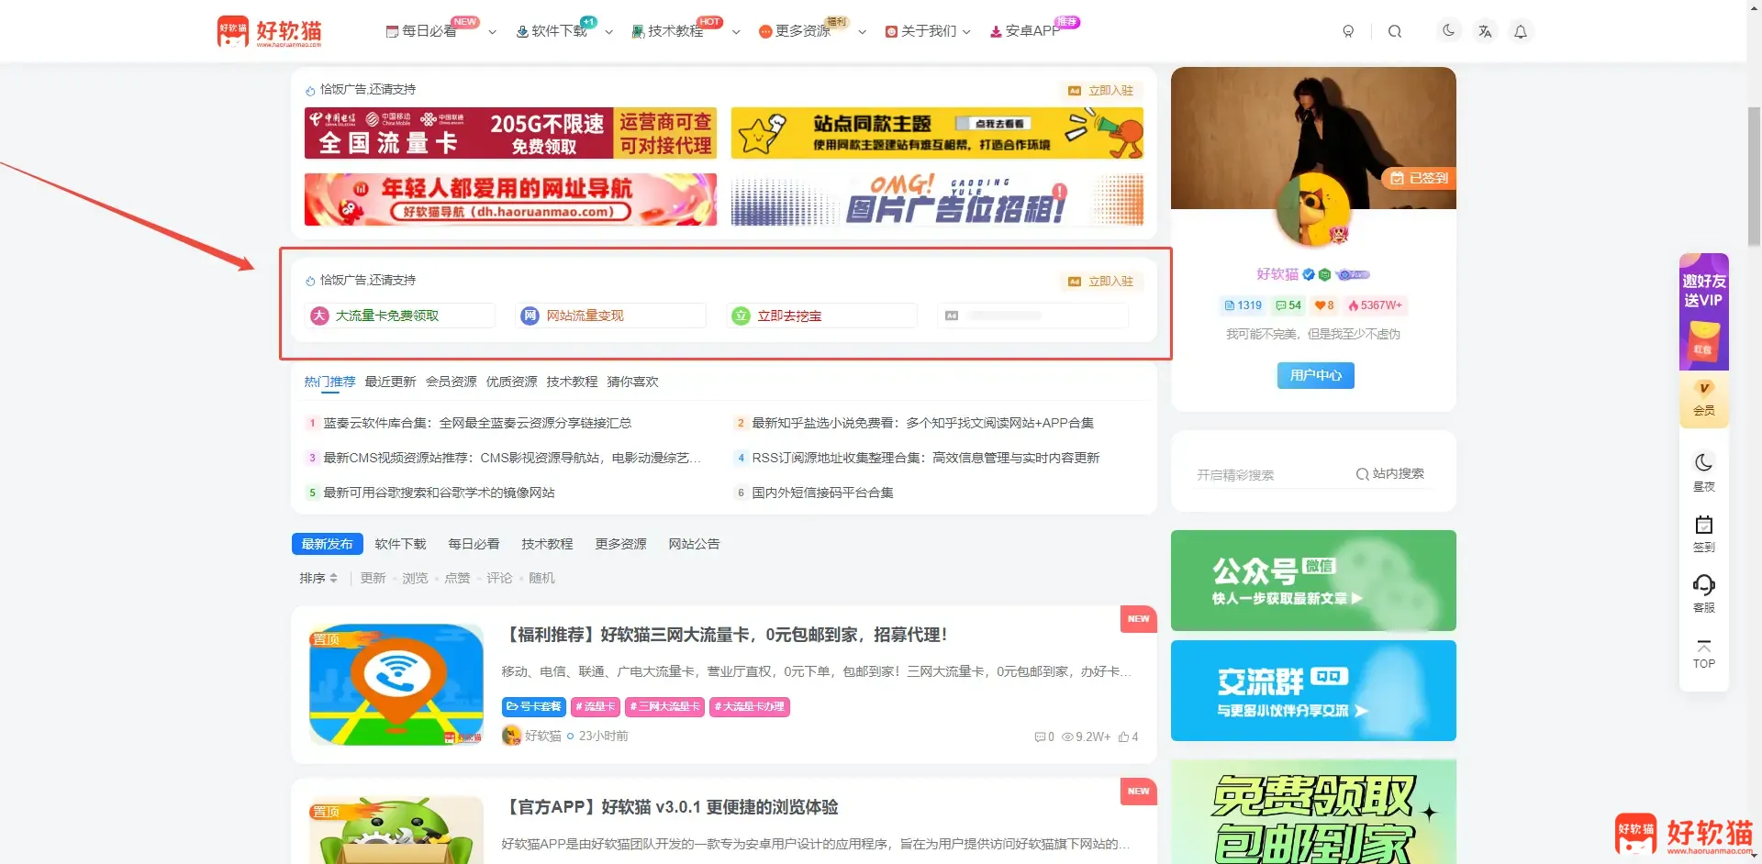Select the 最新发布 category tab
The image size is (1762, 864).
coord(328,544)
